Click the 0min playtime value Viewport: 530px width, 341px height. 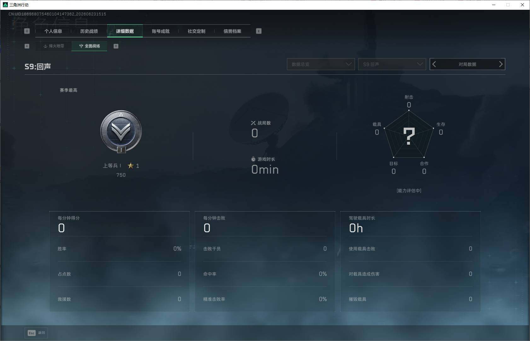(x=265, y=170)
